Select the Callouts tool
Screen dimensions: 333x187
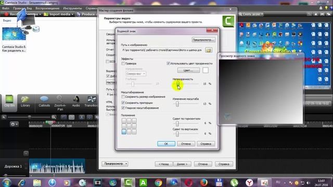click(x=44, y=101)
